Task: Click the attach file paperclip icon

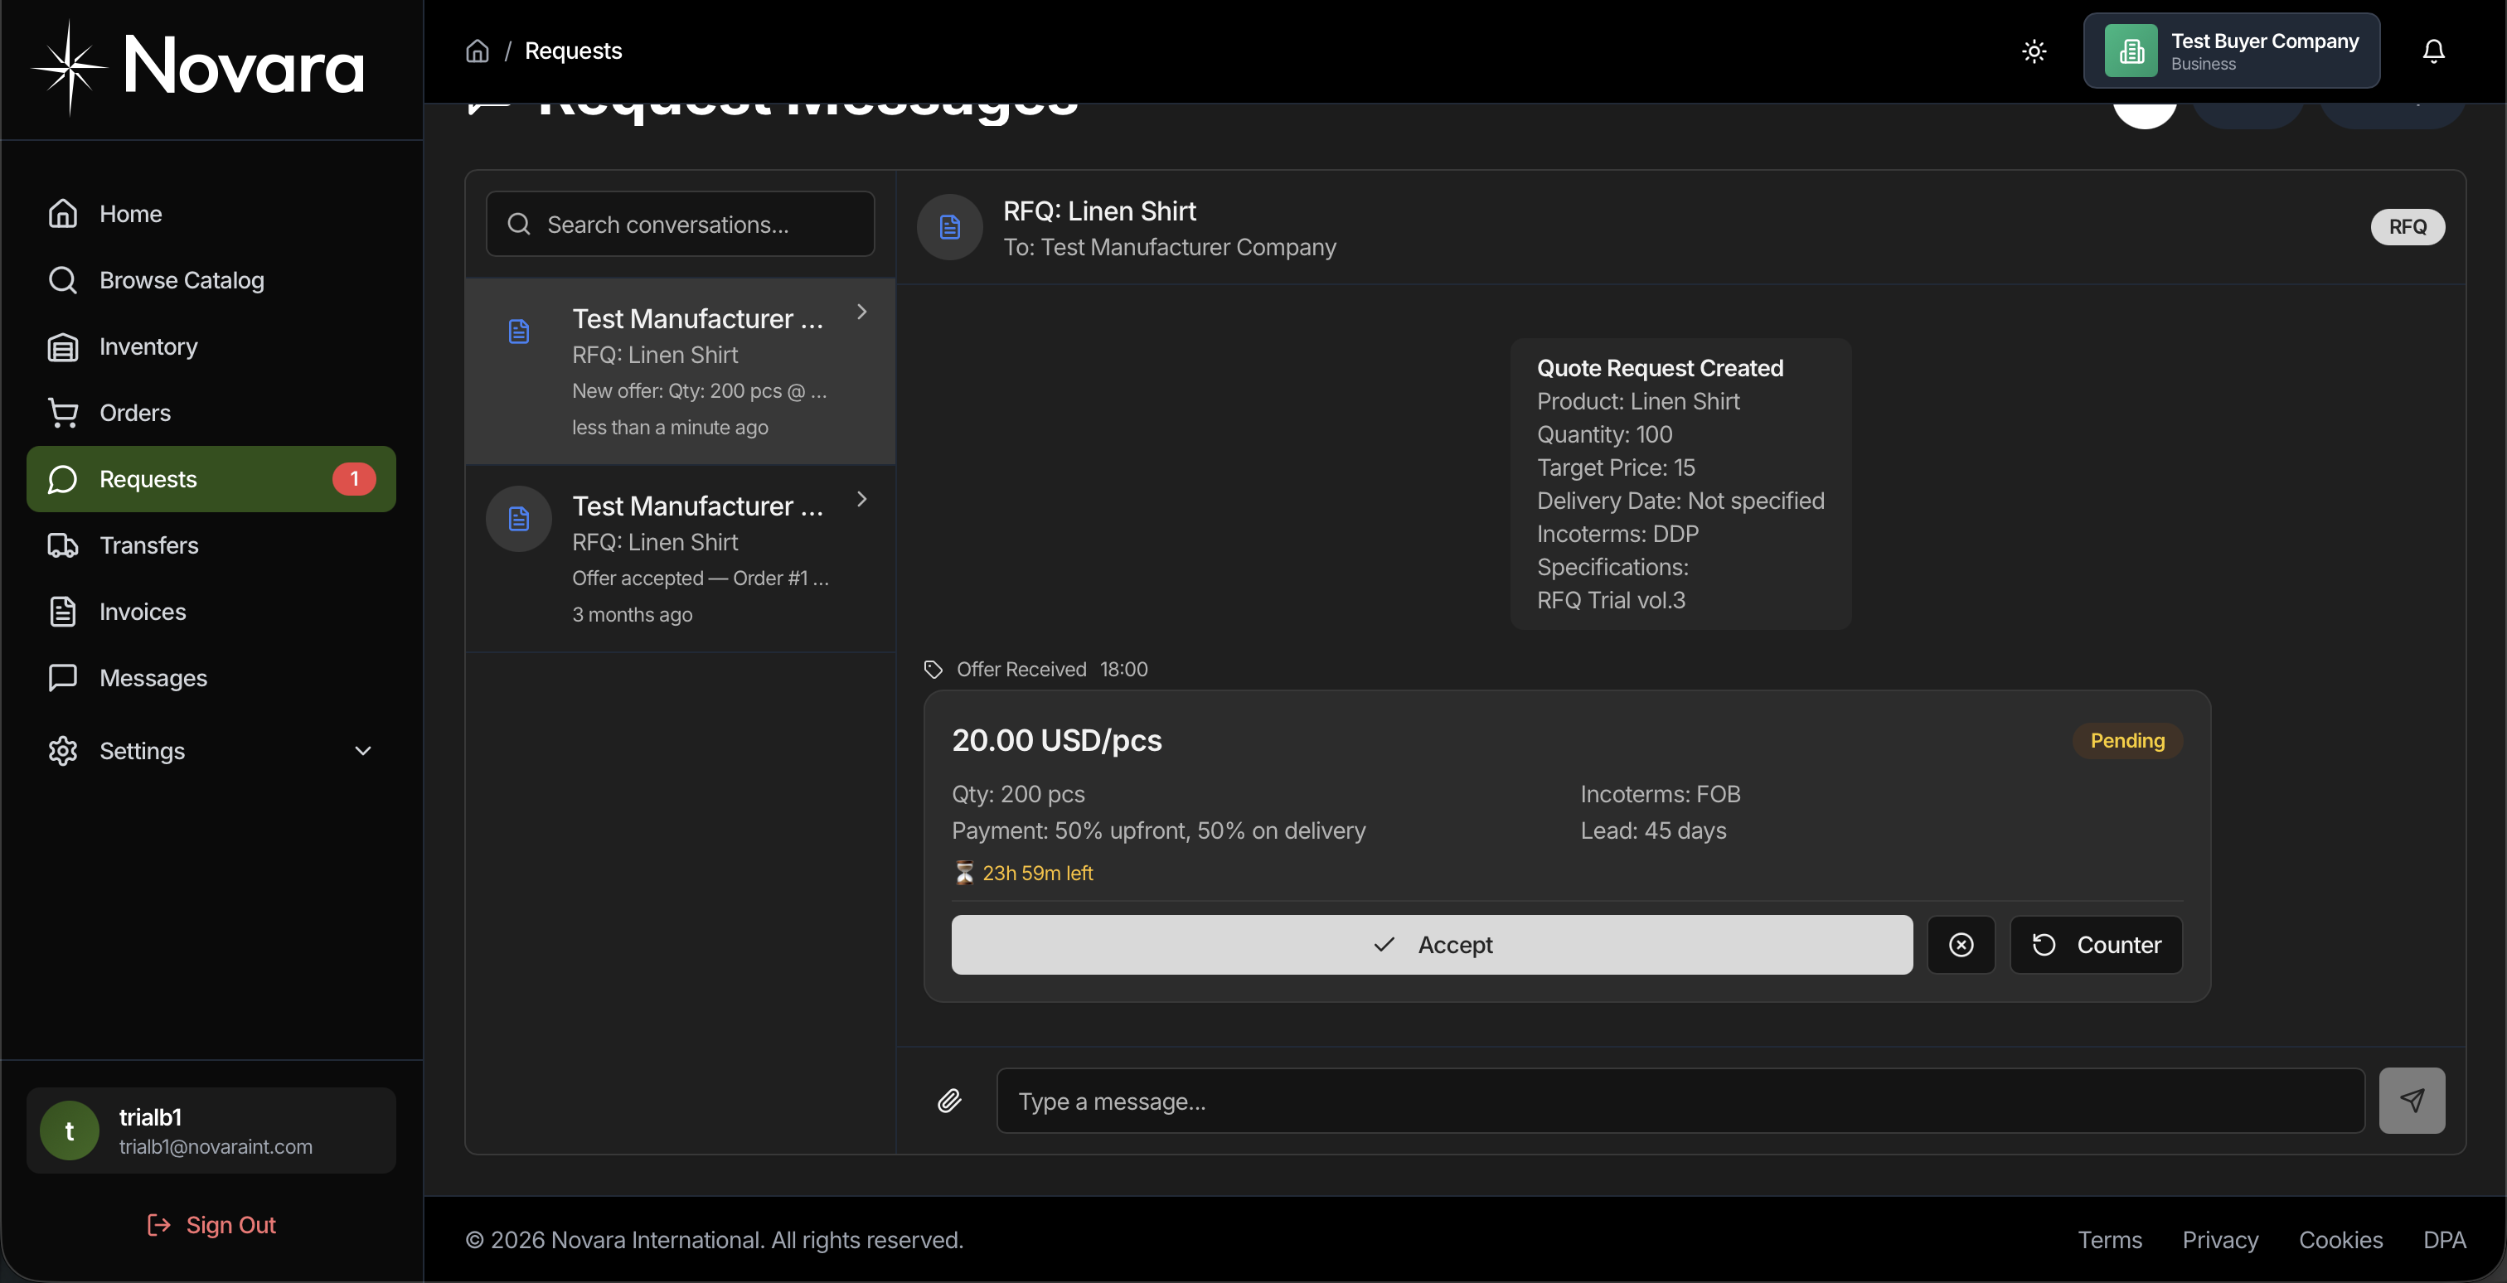Action: pyautogui.click(x=950, y=1101)
